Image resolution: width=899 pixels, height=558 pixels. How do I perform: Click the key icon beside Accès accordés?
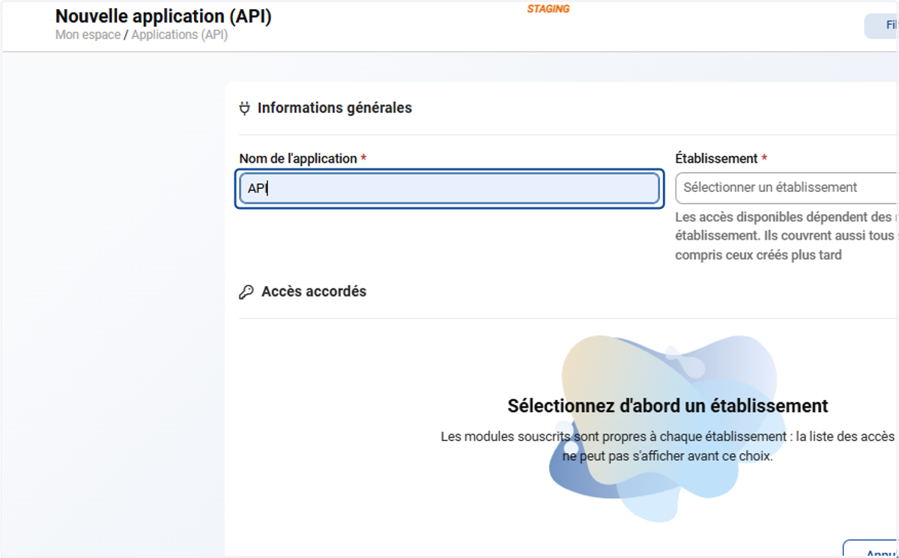[x=246, y=292]
